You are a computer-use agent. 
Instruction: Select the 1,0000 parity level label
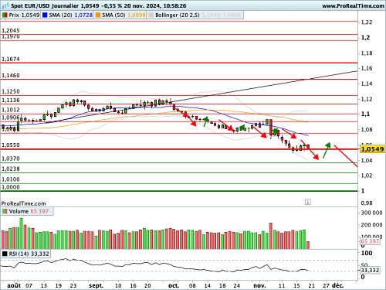(11, 187)
